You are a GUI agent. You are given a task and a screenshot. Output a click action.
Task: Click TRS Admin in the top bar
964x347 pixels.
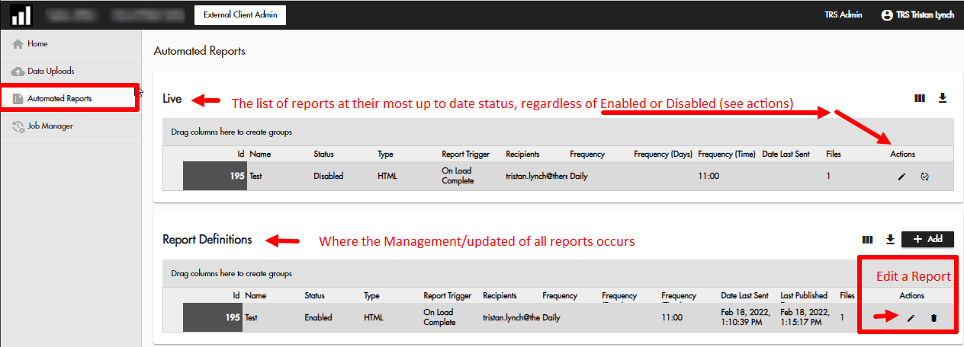pyautogui.click(x=843, y=15)
